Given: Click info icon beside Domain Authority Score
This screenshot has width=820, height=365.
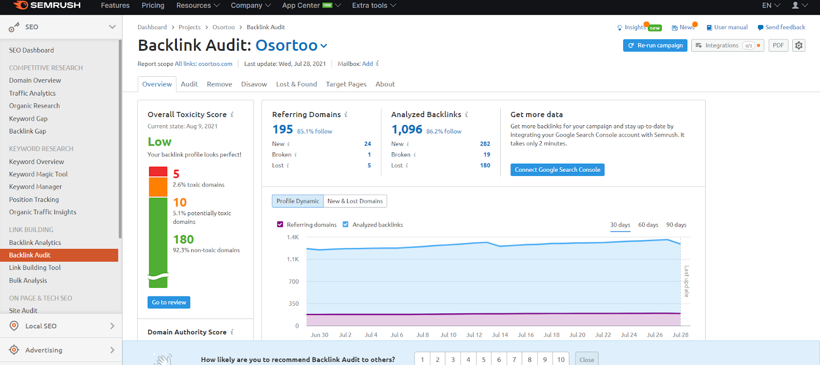Looking at the screenshot, I should coord(232,332).
